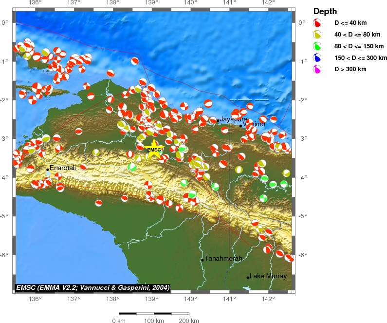Click the Jayapura city dot marker
The image size is (387, 323).
218,120
